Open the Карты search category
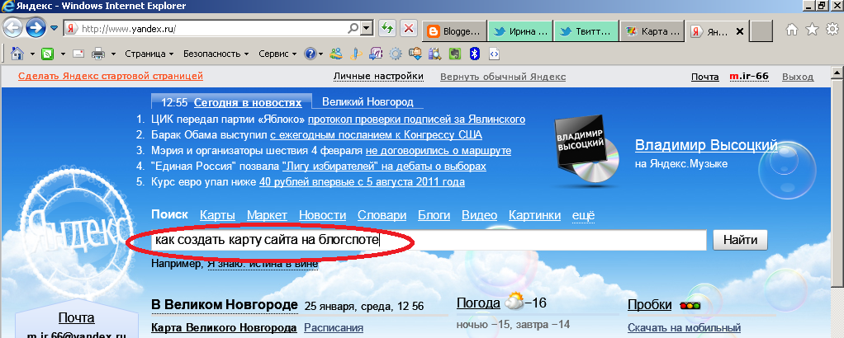Image resolution: width=844 pixels, height=338 pixels. pos(217,215)
